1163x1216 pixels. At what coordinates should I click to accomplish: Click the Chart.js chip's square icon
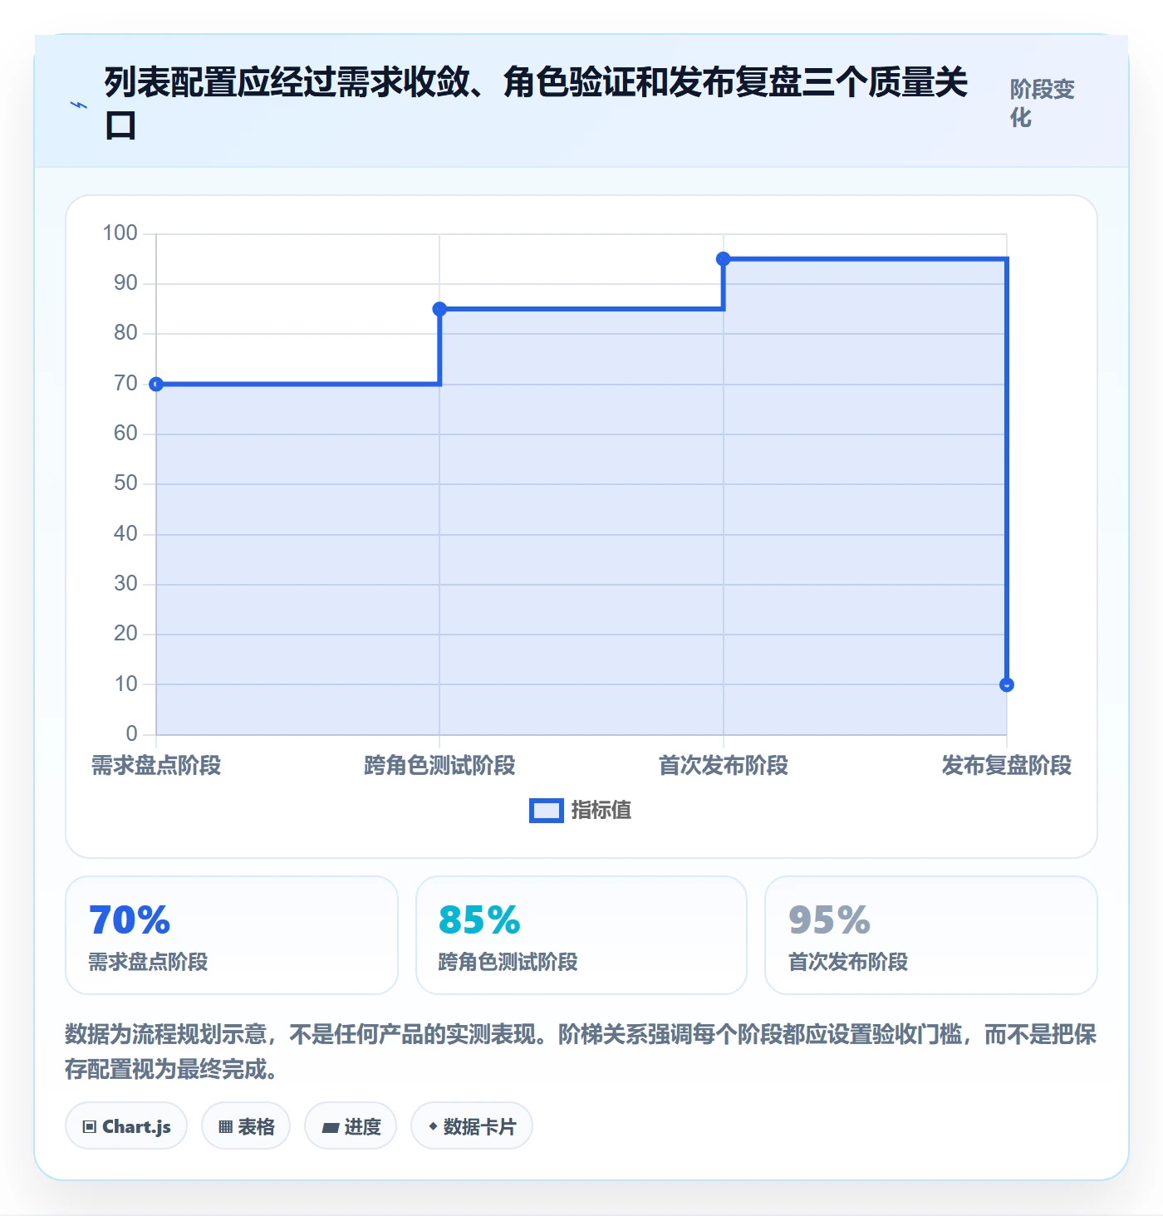pos(90,1127)
